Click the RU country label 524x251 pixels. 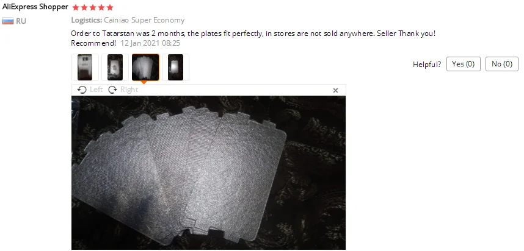pos(21,21)
